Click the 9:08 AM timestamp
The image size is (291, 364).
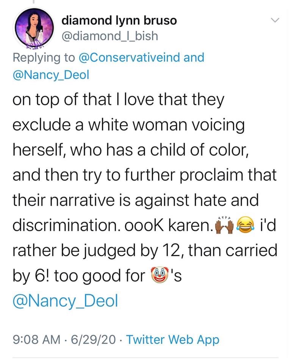coord(38,339)
